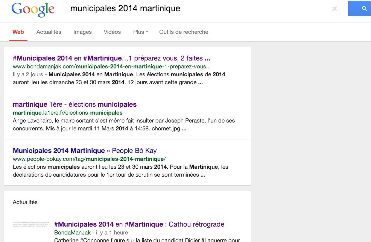The image size is (371, 242).
Task: Expand the Plus dropdown menu
Action: point(141,32)
